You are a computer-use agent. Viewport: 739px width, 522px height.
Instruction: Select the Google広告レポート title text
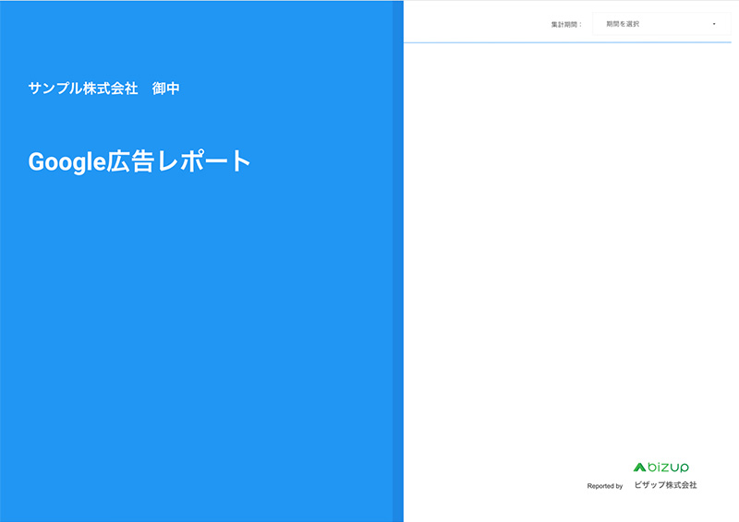click(x=139, y=161)
